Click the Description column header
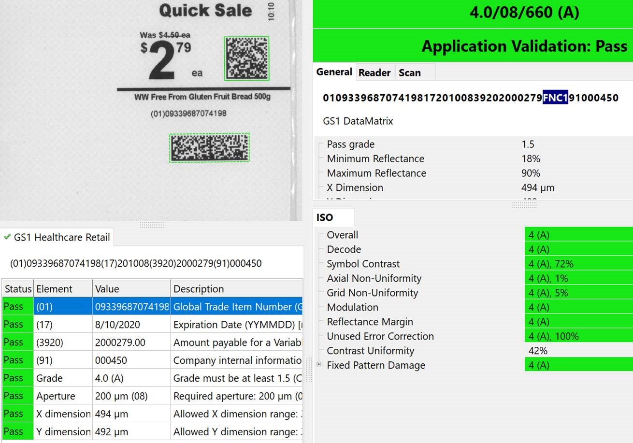 click(x=237, y=289)
